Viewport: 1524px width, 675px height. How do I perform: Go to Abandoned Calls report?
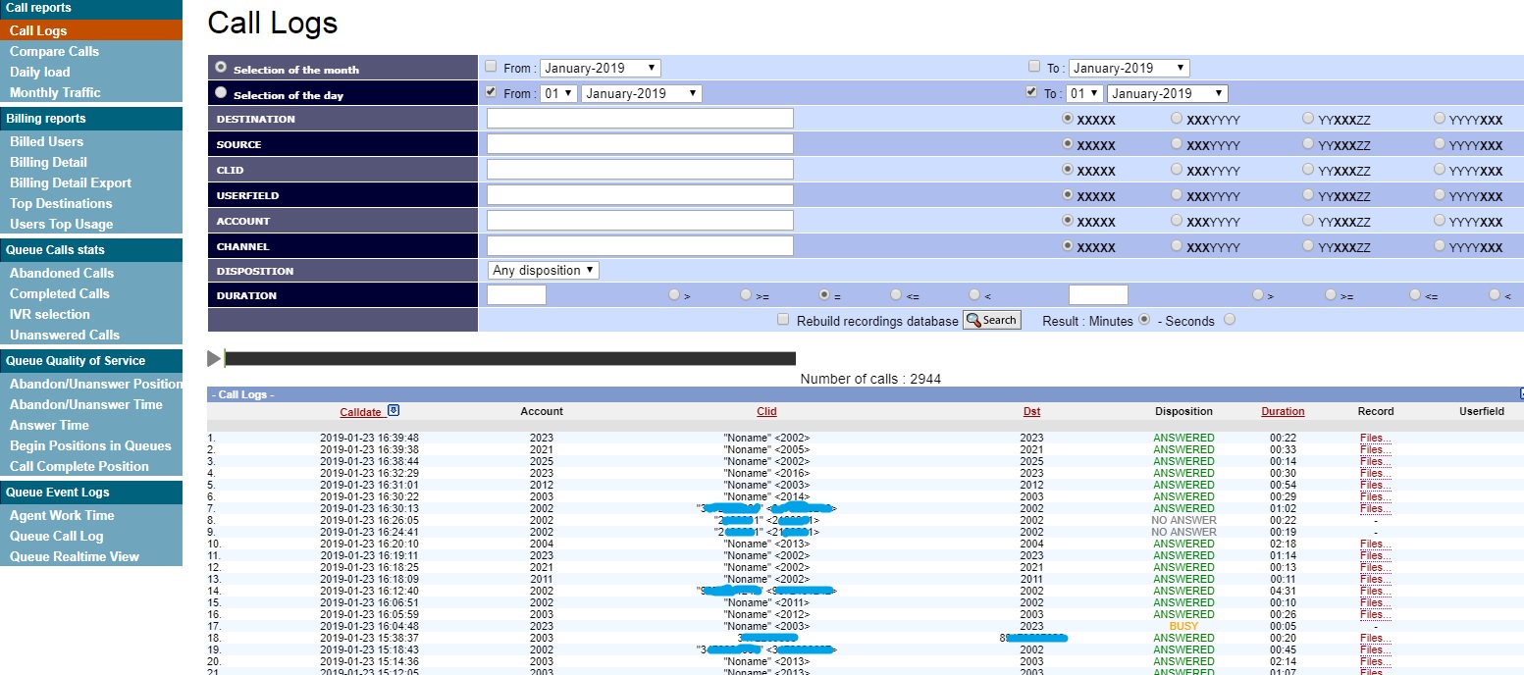(62, 273)
